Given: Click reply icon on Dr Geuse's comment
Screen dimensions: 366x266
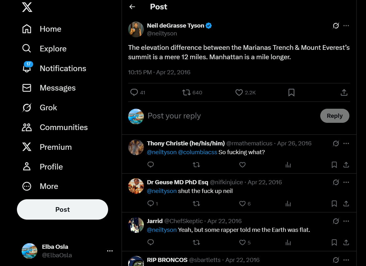Looking at the screenshot, I should (151, 204).
